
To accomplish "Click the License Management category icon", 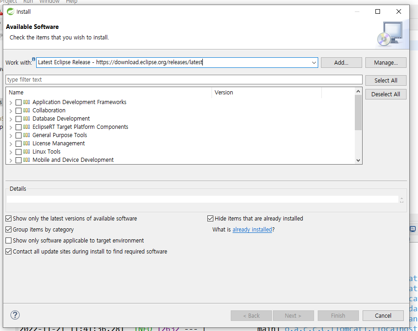I will 27,143.
